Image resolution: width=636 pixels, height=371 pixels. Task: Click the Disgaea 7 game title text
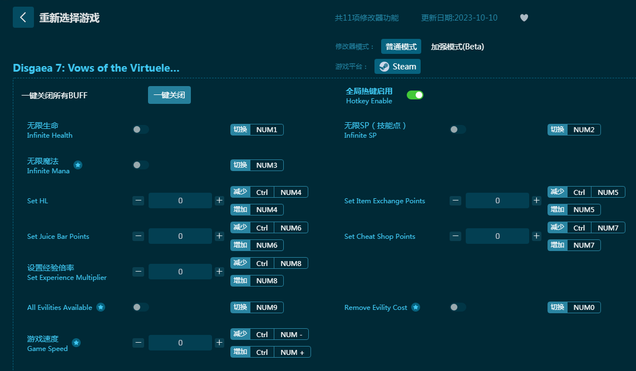pyautogui.click(x=96, y=68)
